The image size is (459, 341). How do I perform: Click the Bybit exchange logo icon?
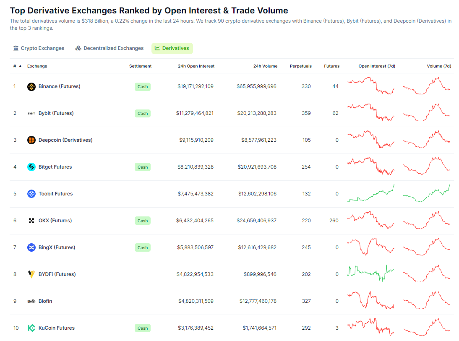click(31, 113)
